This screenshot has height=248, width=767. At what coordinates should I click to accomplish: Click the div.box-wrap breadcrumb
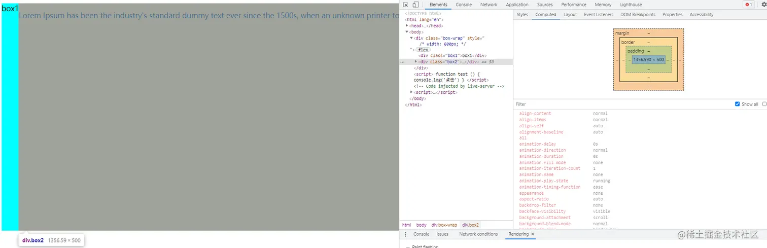pyautogui.click(x=444, y=225)
